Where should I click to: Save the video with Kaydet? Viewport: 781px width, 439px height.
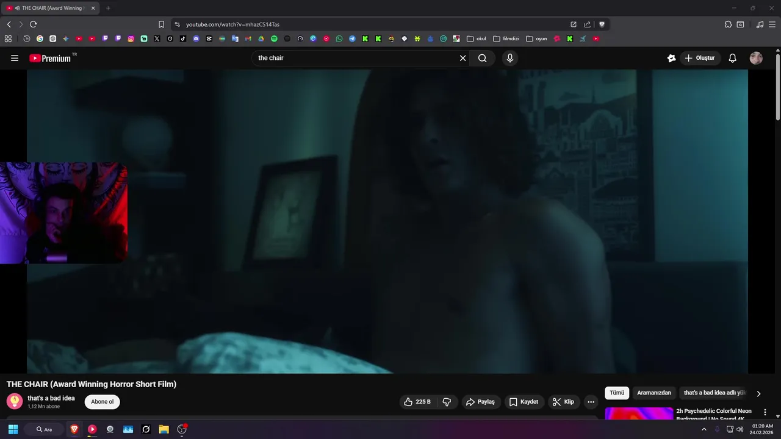tap(524, 402)
